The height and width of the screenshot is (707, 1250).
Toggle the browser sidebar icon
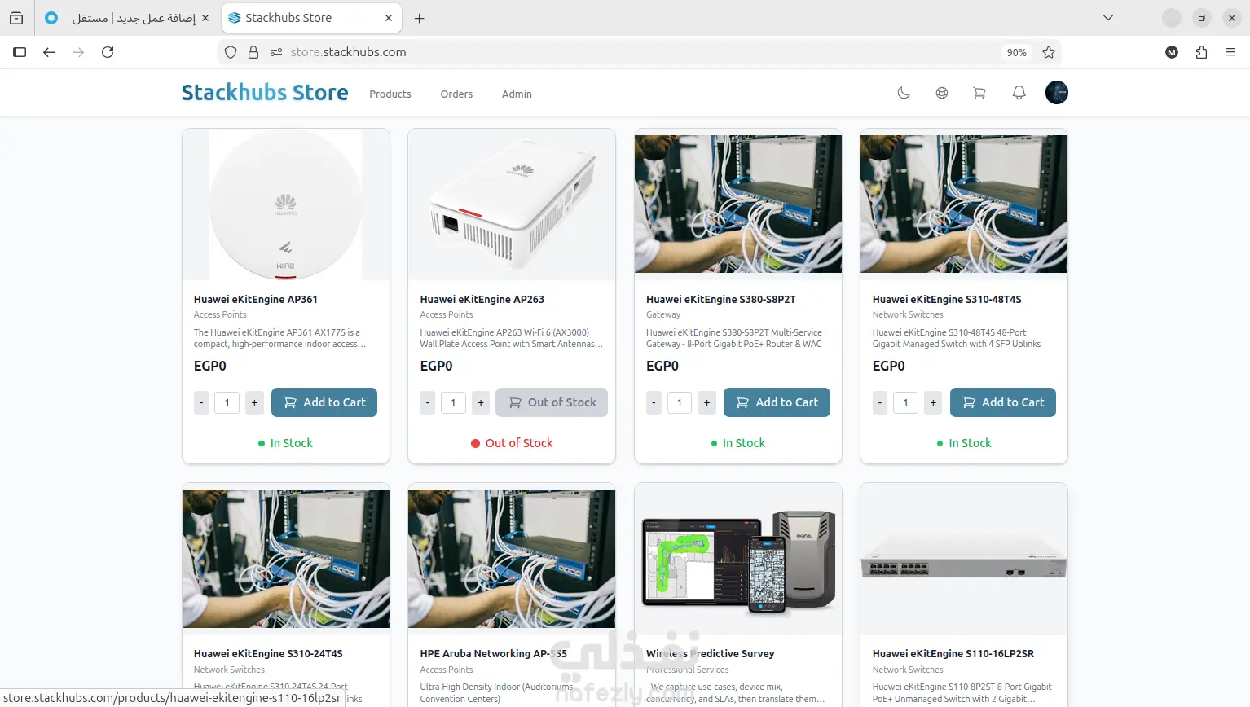tap(20, 52)
